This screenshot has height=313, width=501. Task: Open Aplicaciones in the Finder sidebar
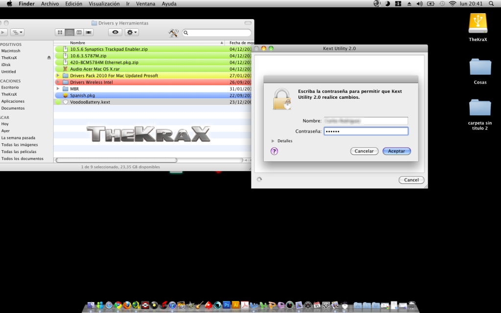click(x=13, y=101)
